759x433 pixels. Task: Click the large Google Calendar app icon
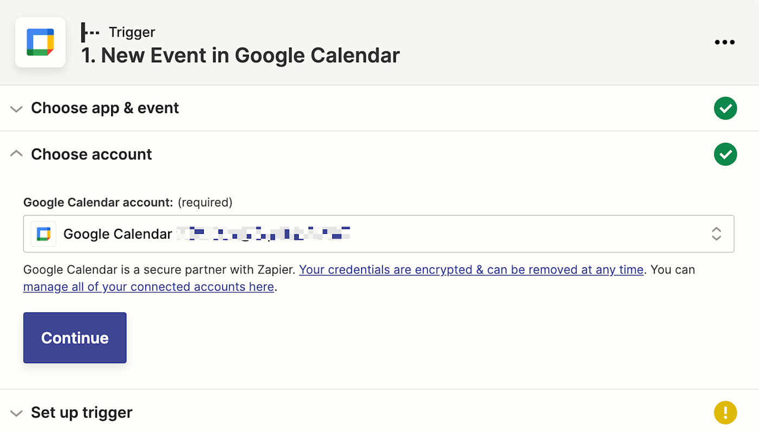[x=41, y=42]
